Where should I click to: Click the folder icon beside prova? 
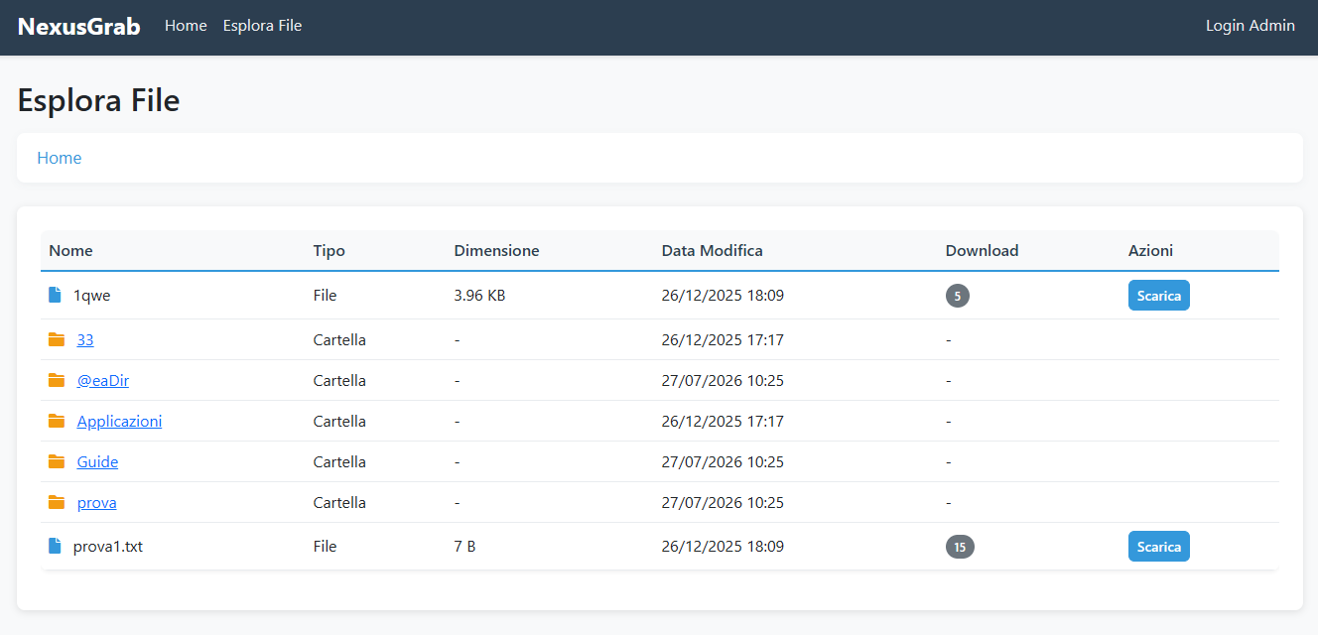(57, 502)
